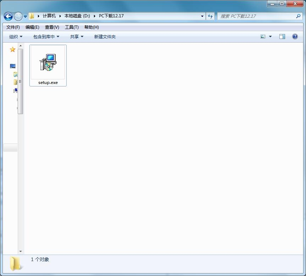Click the 1 个对象 status text

(x=40, y=259)
